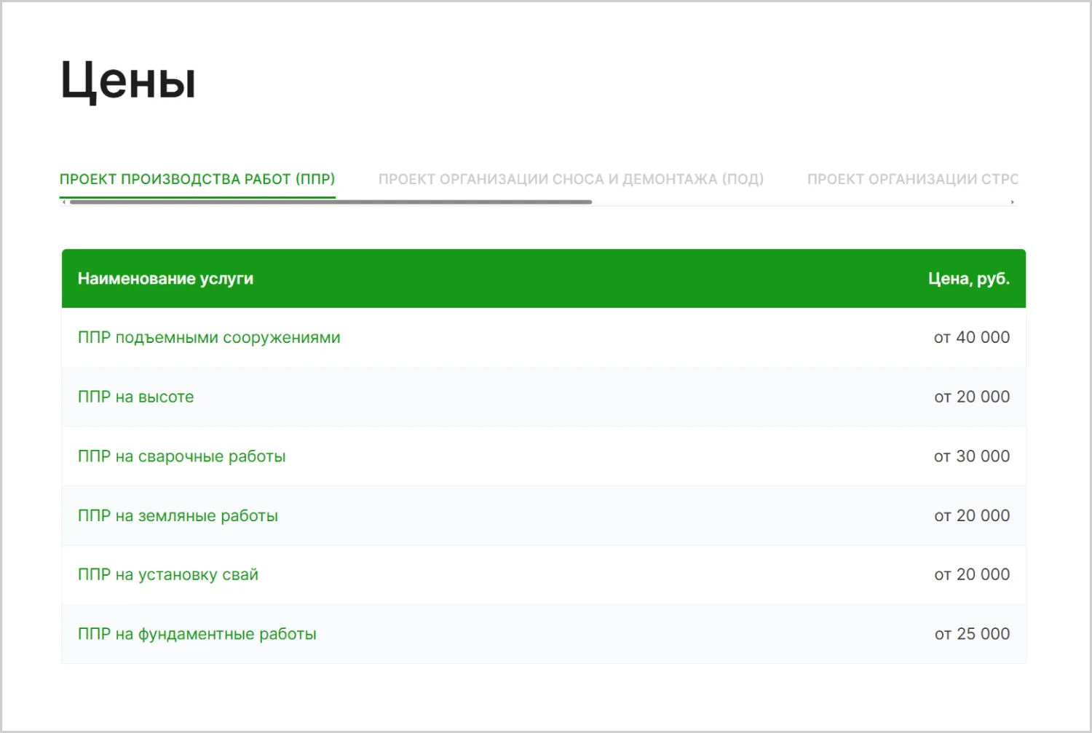Image resolution: width=1092 pixels, height=733 pixels.
Task: Open ППР подъемными сооружениями link
Action: 209,338
